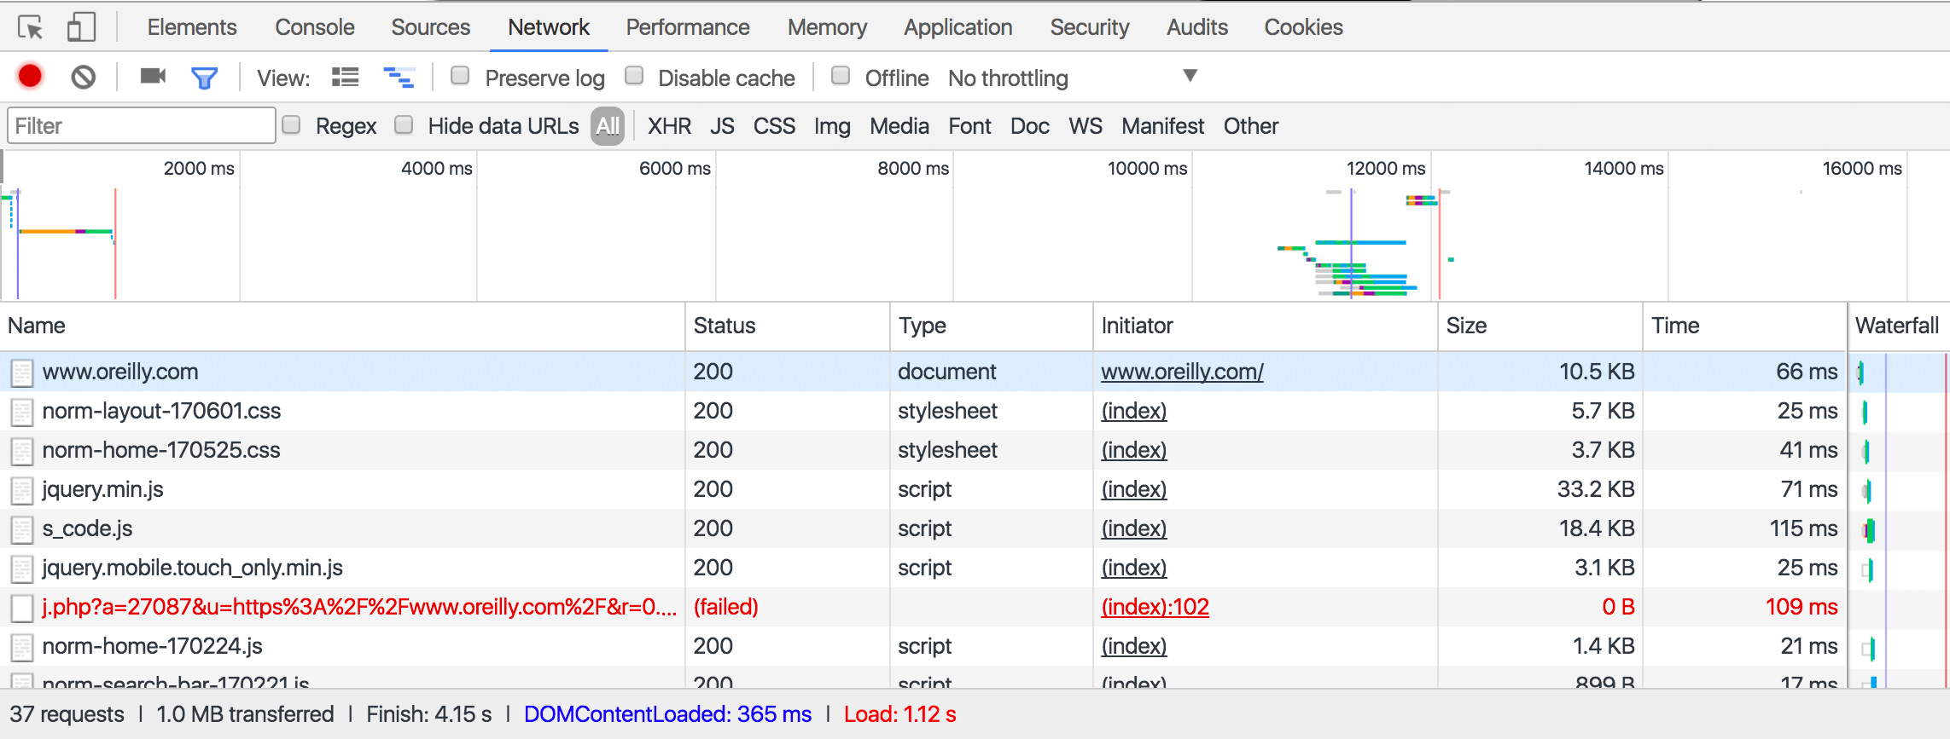Click the 12000 ms mark on the timeline overview
The width and height of the screenshot is (1950, 739).
click(x=1385, y=169)
